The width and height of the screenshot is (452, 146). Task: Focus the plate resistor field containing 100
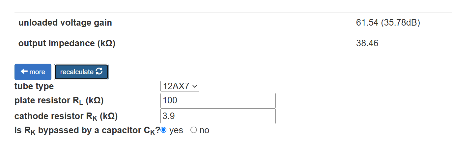[218, 100]
